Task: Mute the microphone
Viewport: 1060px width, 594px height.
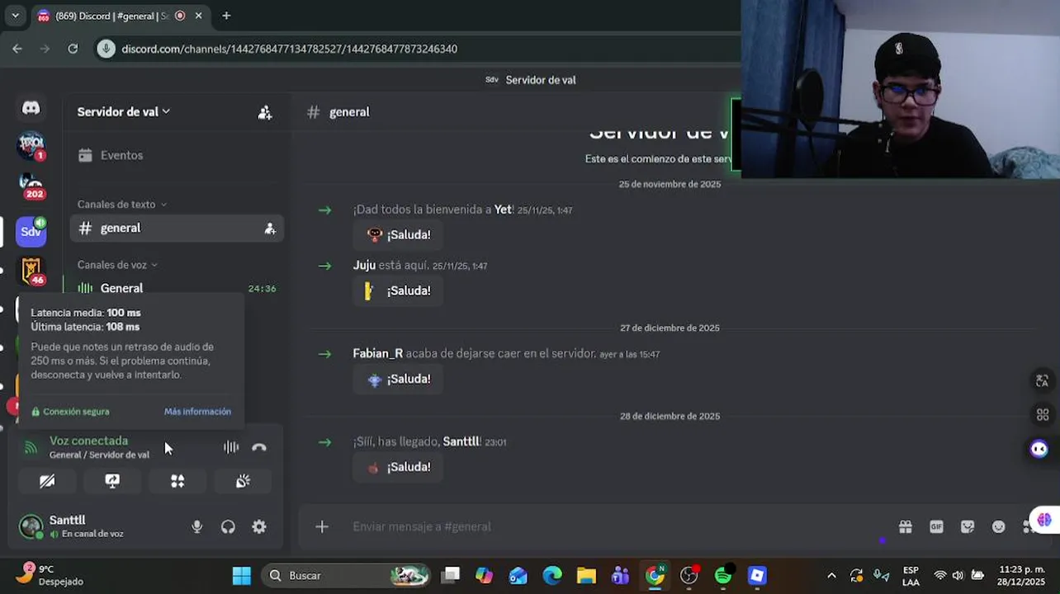Action: tap(196, 526)
